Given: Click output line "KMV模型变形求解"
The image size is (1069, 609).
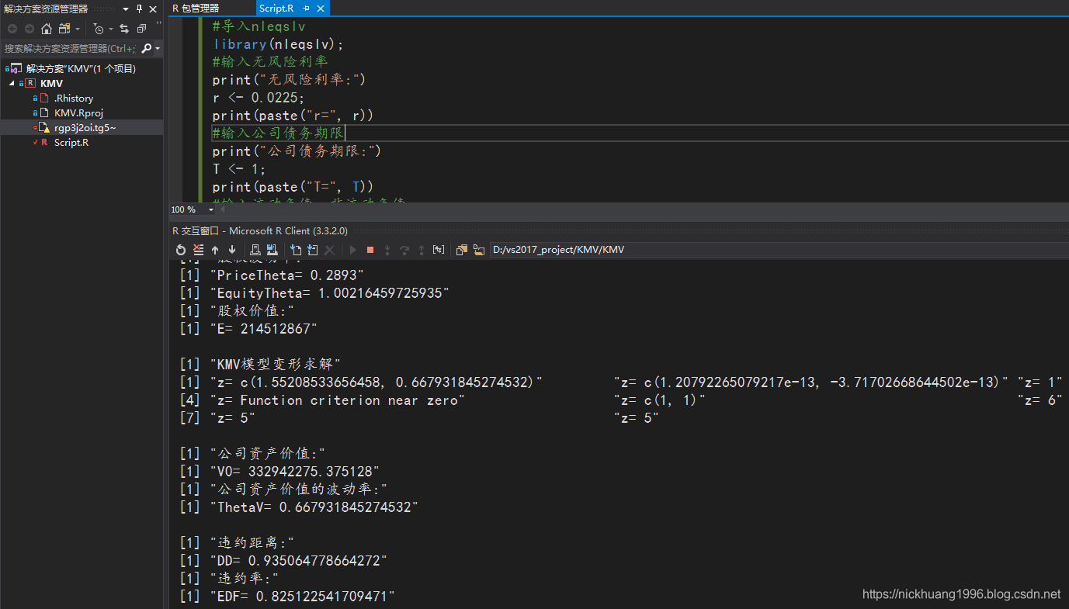Looking at the screenshot, I should pyautogui.click(x=276, y=365).
